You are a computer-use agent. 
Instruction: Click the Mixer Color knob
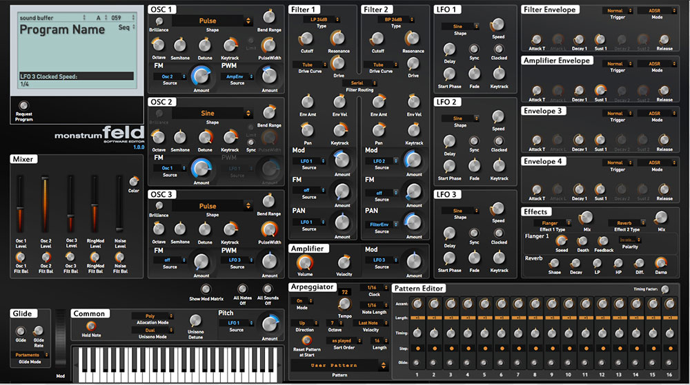pos(133,181)
